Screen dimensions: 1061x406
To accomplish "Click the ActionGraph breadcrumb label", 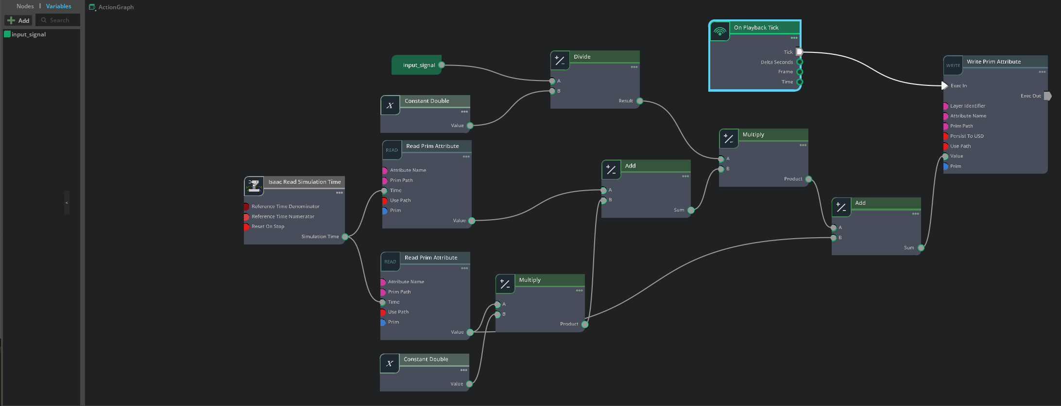I will (116, 7).
